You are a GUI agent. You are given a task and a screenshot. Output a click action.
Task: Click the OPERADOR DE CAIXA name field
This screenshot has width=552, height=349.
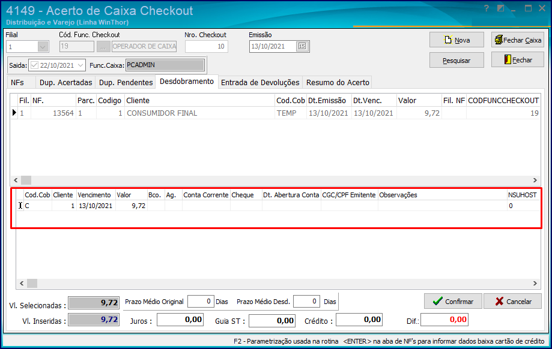[x=144, y=46]
